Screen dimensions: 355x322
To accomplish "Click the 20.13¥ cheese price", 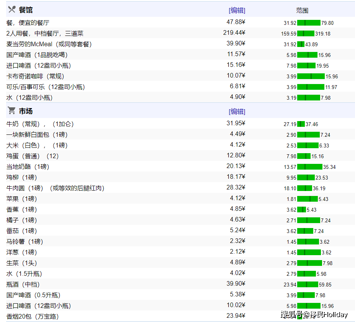I will click(236, 166).
